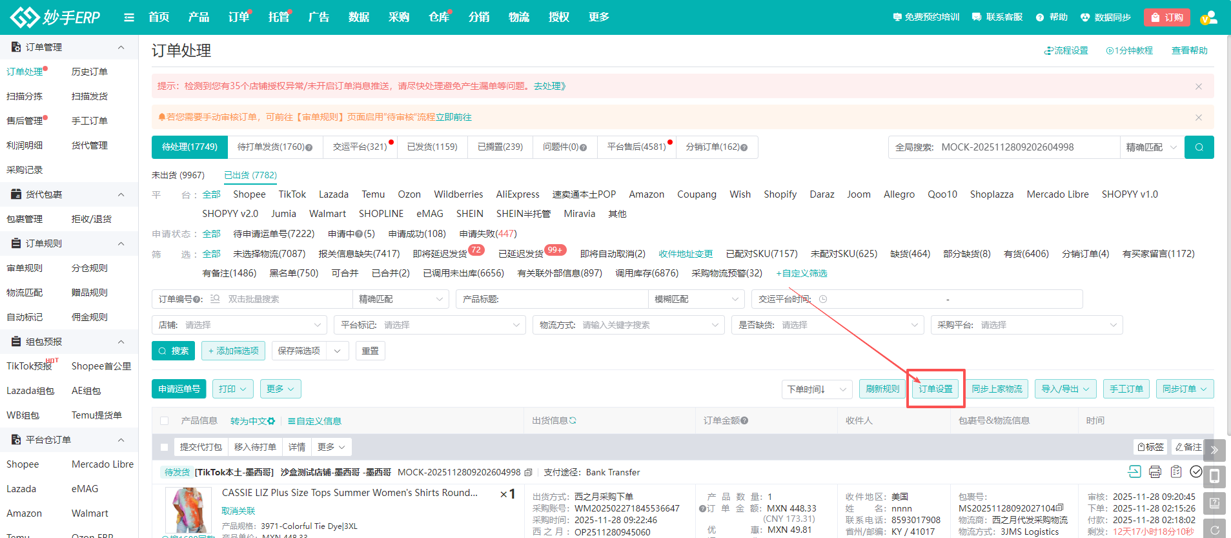Dismiss the pink authorization warning banner
The width and height of the screenshot is (1231, 538).
coord(1199,87)
